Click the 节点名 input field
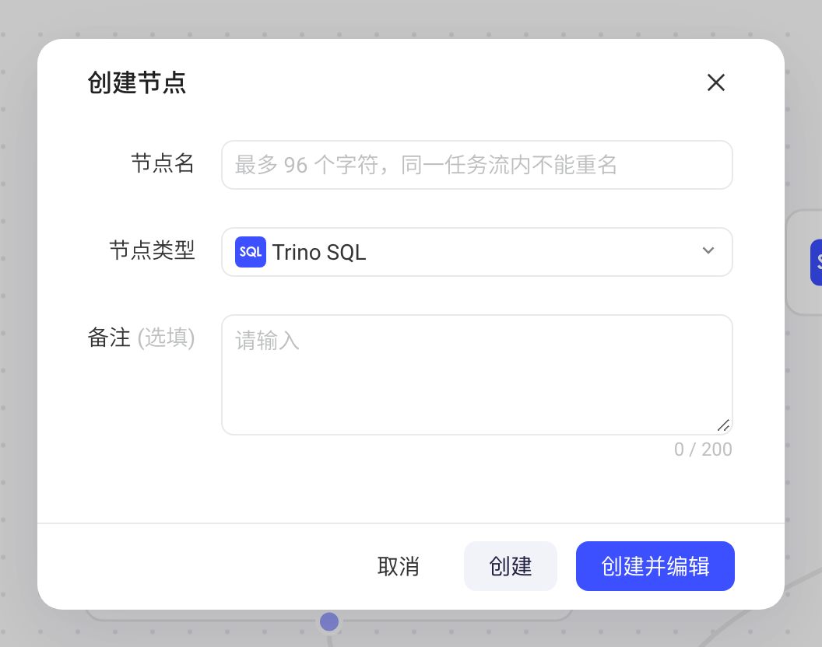The width and height of the screenshot is (822, 647). click(476, 165)
